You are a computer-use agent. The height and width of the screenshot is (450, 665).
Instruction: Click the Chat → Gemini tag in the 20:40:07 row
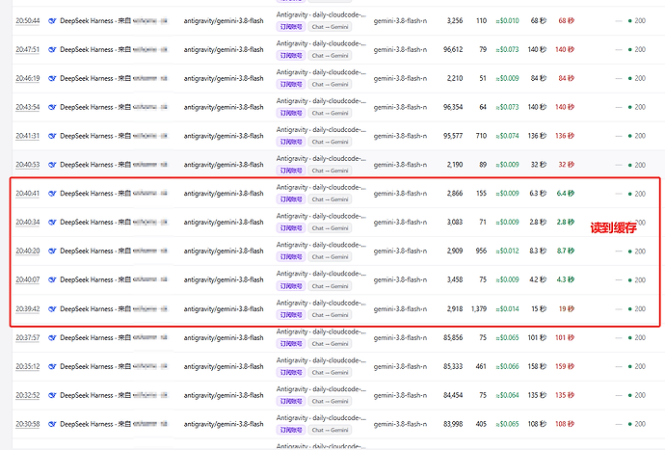pos(330,286)
